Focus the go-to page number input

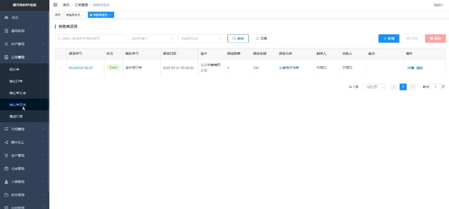pos(436,87)
